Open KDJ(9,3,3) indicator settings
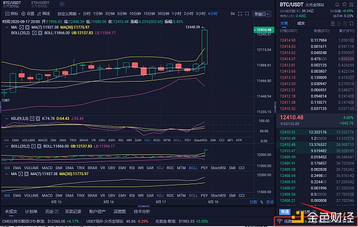This screenshot has width=358, height=227. click(32, 119)
